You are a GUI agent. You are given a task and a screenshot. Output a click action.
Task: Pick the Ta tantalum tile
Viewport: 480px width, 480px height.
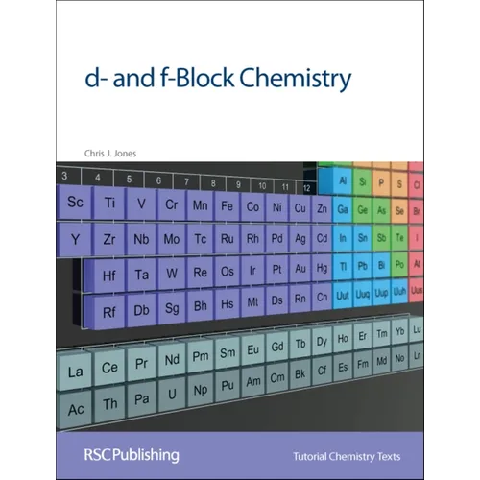pyautogui.click(x=141, y=275)
